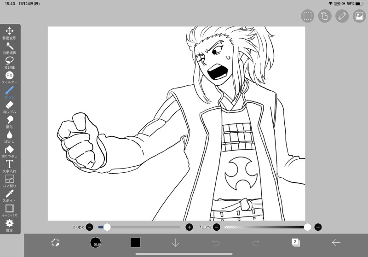Decrease brush thickness with minus button

[x=89, y=227]
